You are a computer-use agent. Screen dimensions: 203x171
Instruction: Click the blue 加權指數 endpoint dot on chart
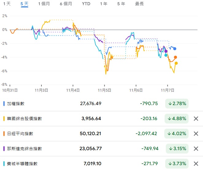pos(175,49)
